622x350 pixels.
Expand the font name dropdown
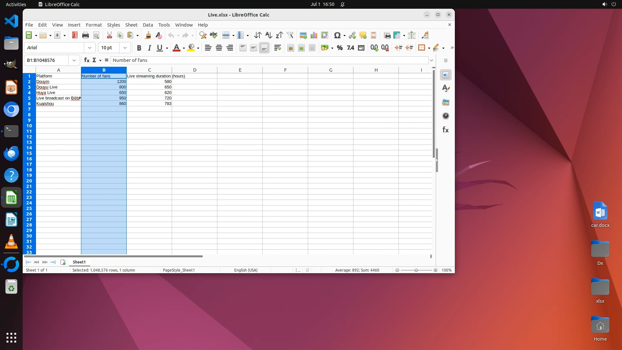coord(90,48)
